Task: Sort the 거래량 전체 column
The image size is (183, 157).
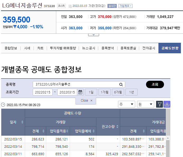Action: (x=43, y=131)
